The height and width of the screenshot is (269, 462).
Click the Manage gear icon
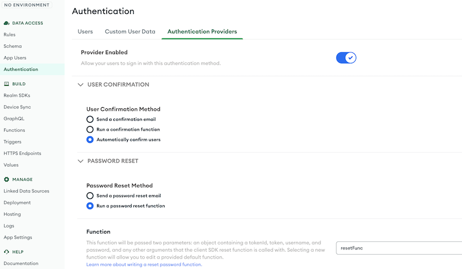6,179
